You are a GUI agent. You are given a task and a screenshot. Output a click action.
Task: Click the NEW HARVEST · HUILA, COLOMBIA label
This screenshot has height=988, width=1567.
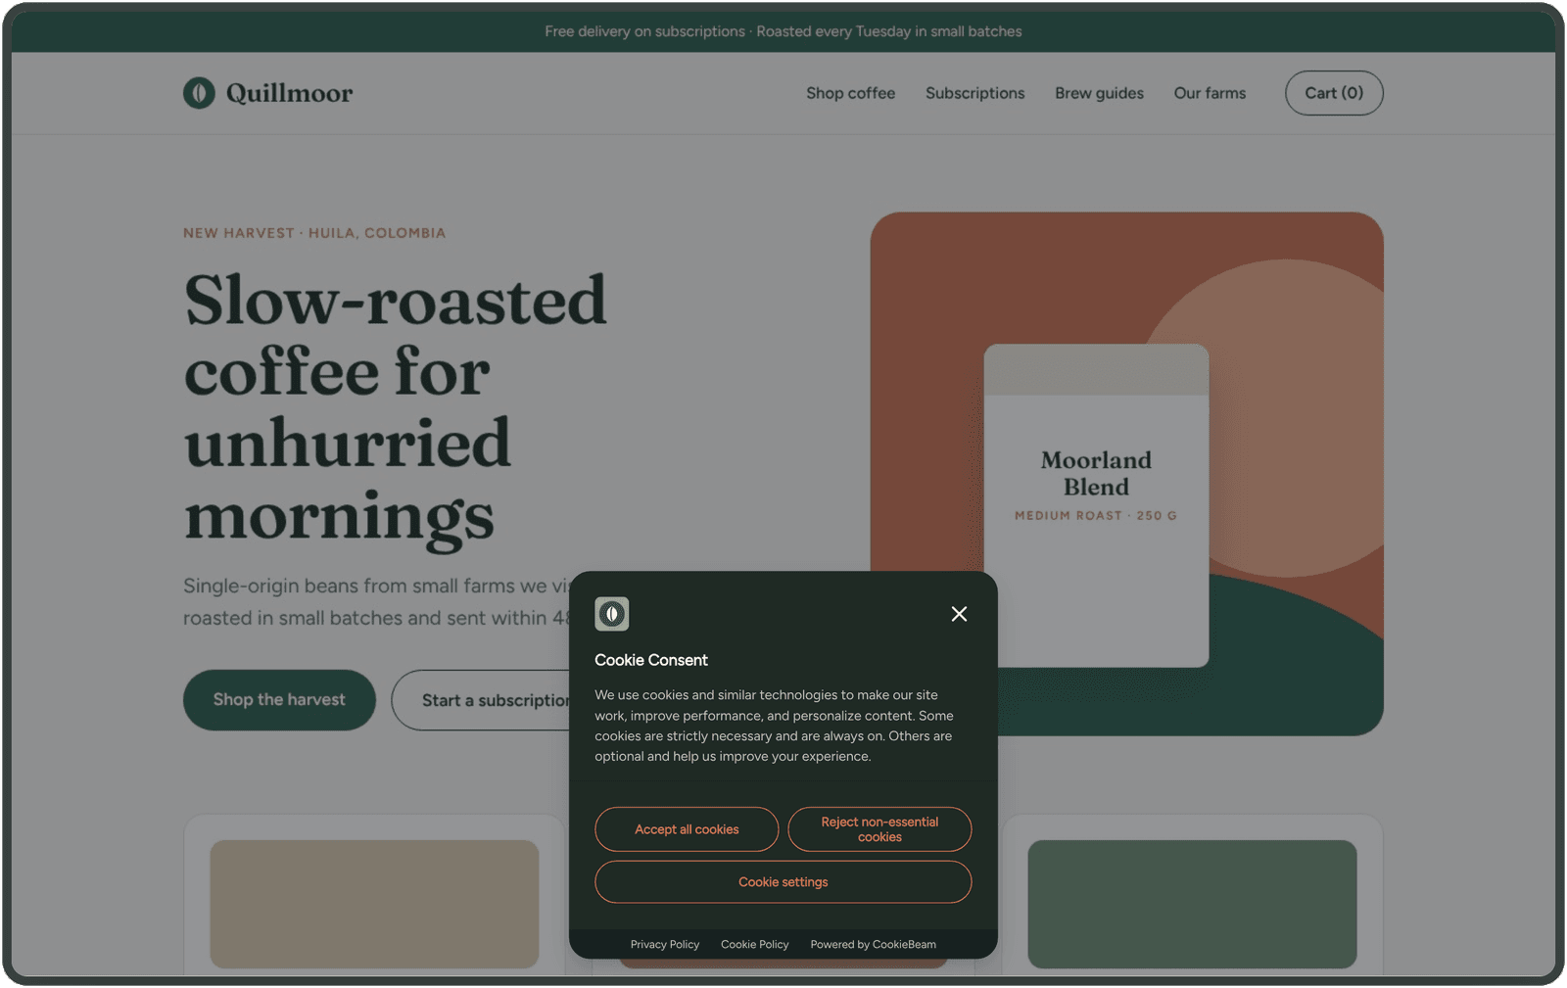(314, 233)
